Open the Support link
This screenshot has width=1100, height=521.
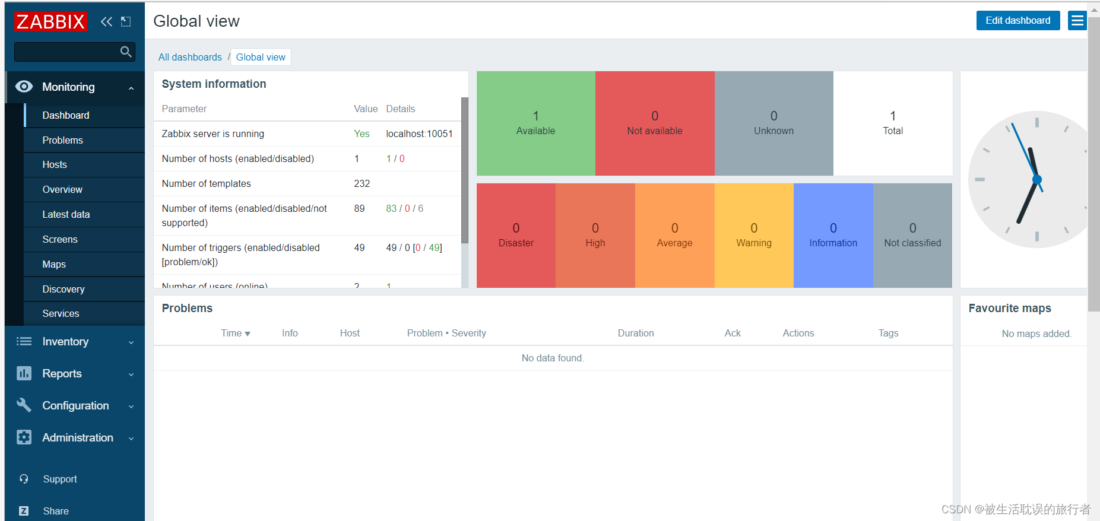coord(60,479)
